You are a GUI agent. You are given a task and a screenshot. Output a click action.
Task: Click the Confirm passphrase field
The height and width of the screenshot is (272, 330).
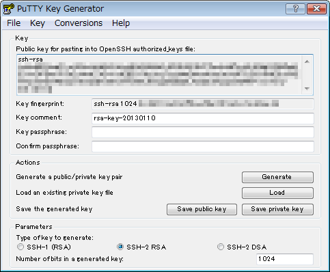[203, 146]
